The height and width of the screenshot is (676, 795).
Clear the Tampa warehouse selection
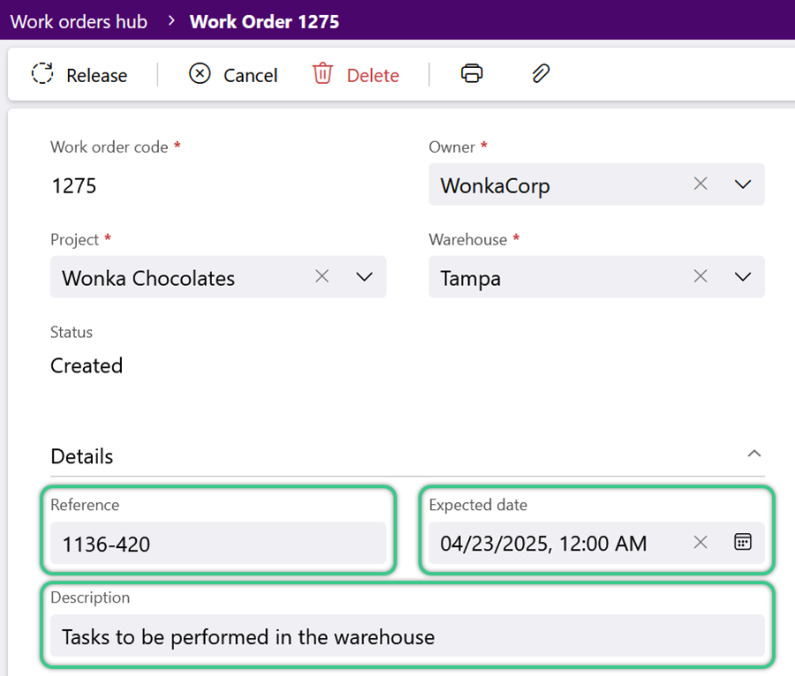700,276
